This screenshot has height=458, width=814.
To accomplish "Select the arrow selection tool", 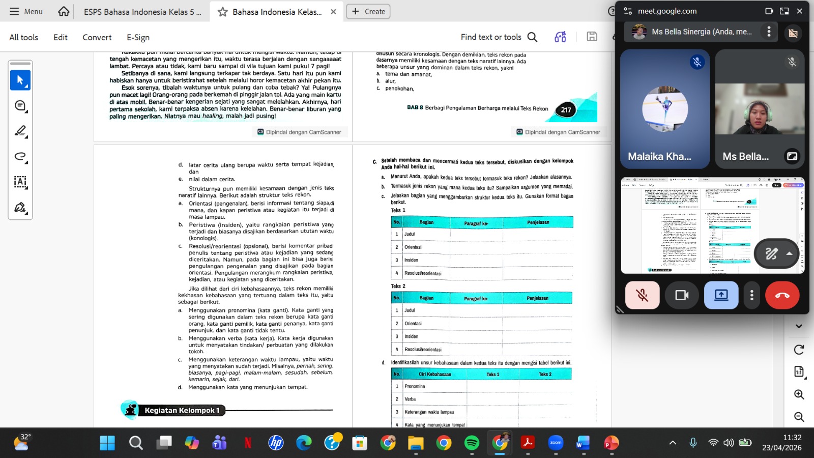I will click(20, 80).
